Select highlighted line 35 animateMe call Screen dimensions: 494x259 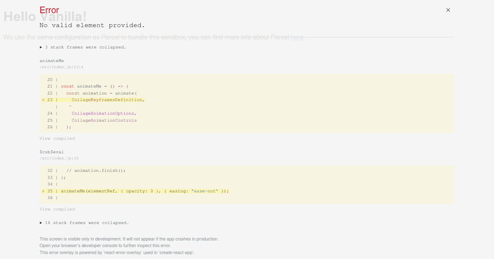pos(144,191)
